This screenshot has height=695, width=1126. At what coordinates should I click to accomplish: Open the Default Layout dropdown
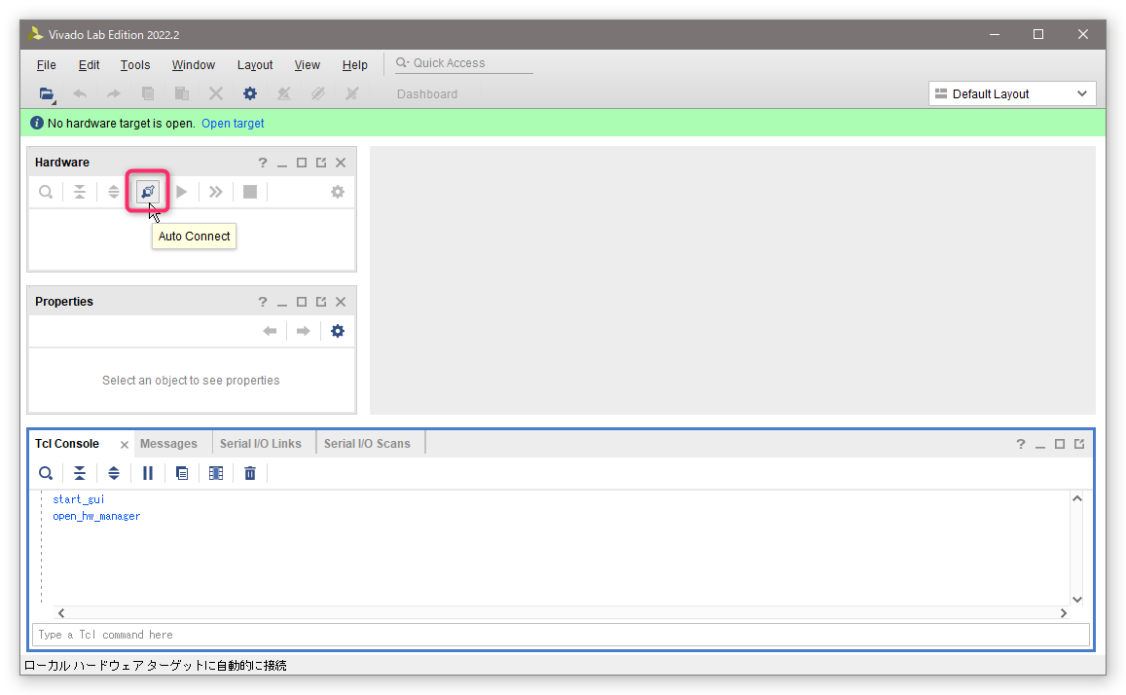click(1012, 94)
